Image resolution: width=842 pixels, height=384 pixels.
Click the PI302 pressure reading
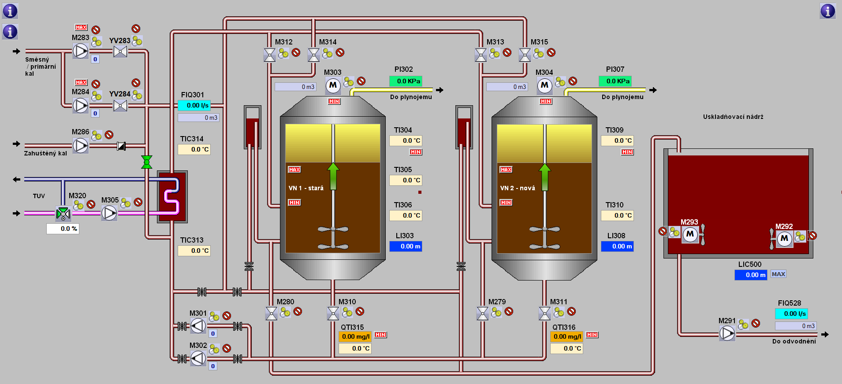[x=406, y=81]
